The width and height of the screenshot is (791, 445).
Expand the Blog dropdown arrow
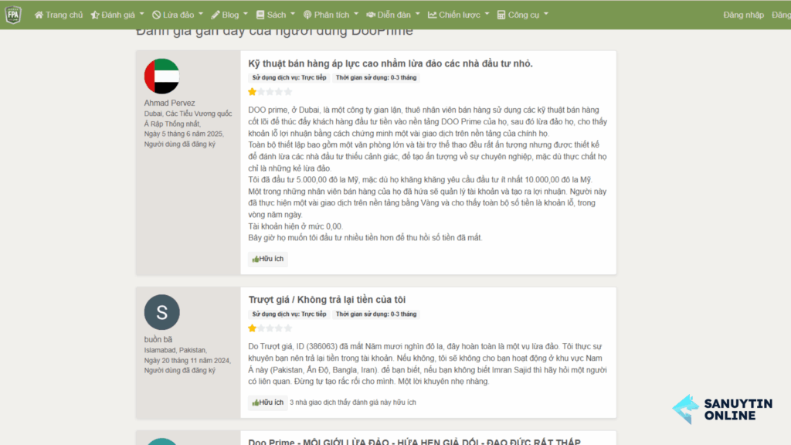click(x=246, y=14)
